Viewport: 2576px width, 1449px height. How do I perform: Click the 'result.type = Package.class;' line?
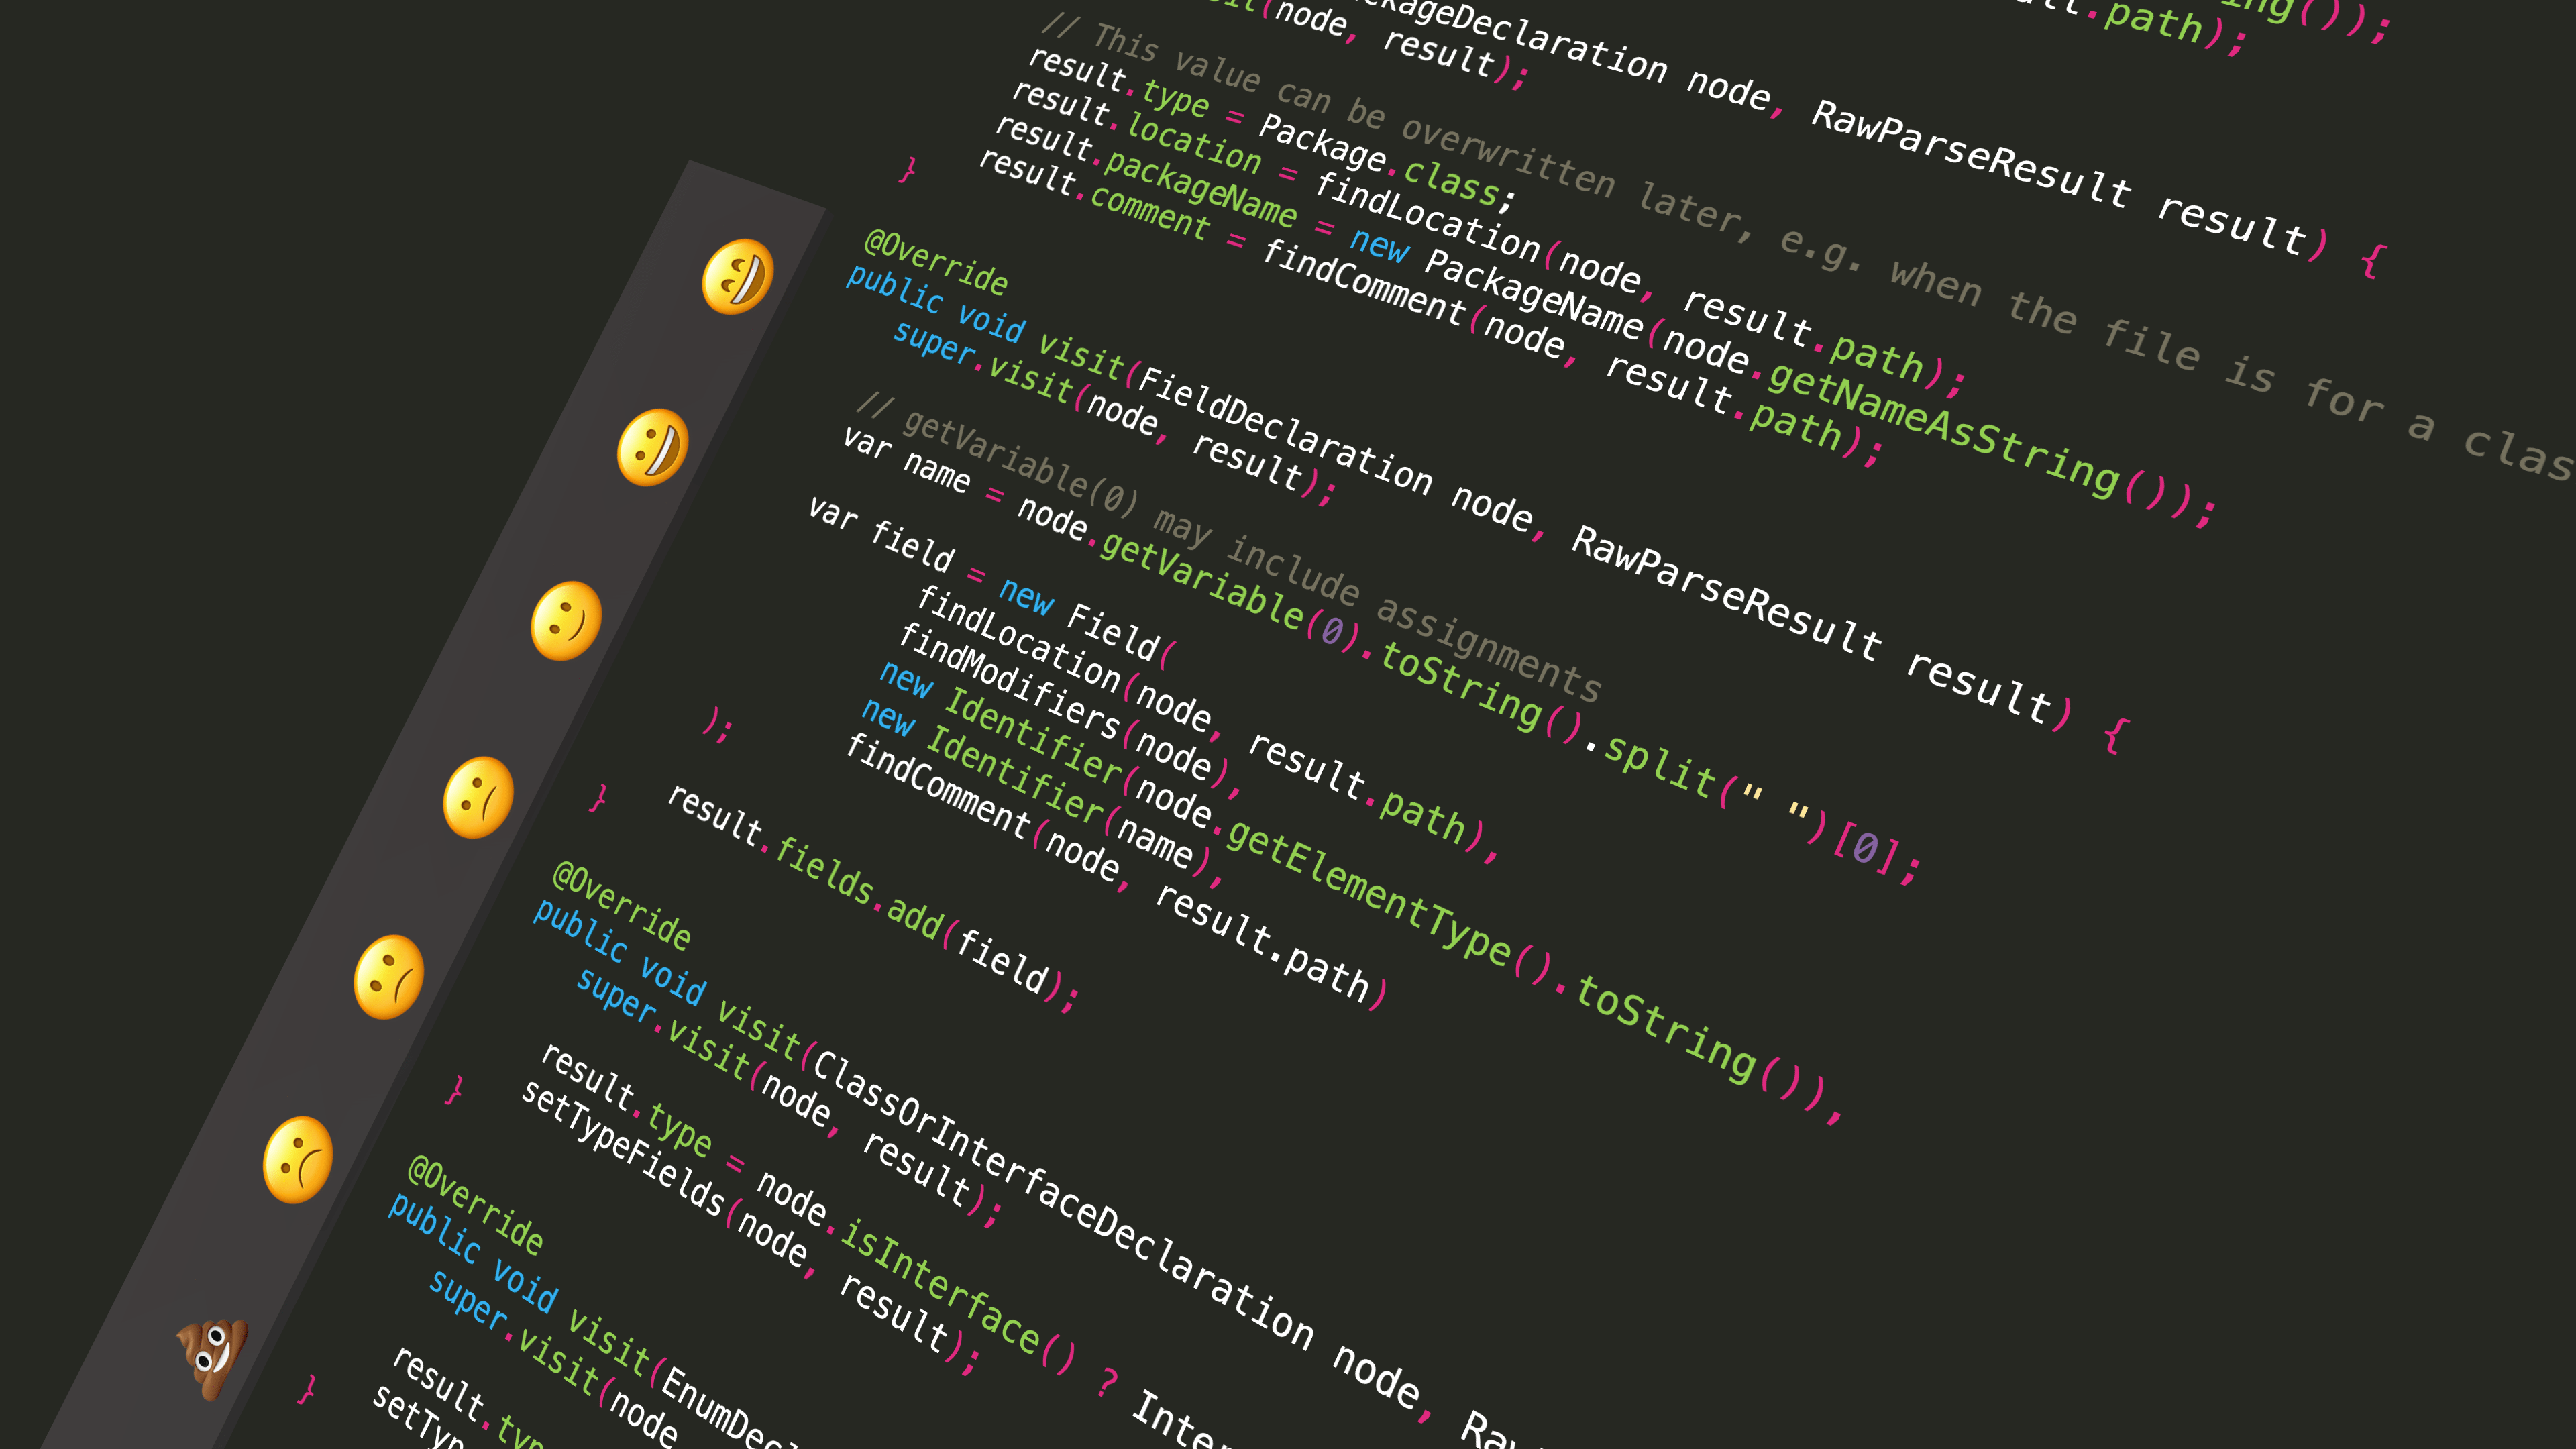click(1273, 129)
